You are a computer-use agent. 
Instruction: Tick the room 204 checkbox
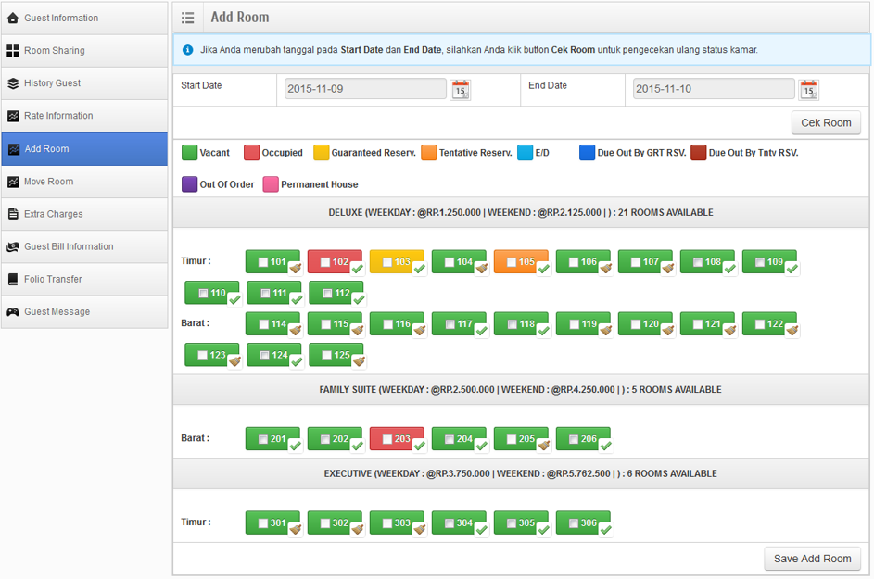pos(450,439)
